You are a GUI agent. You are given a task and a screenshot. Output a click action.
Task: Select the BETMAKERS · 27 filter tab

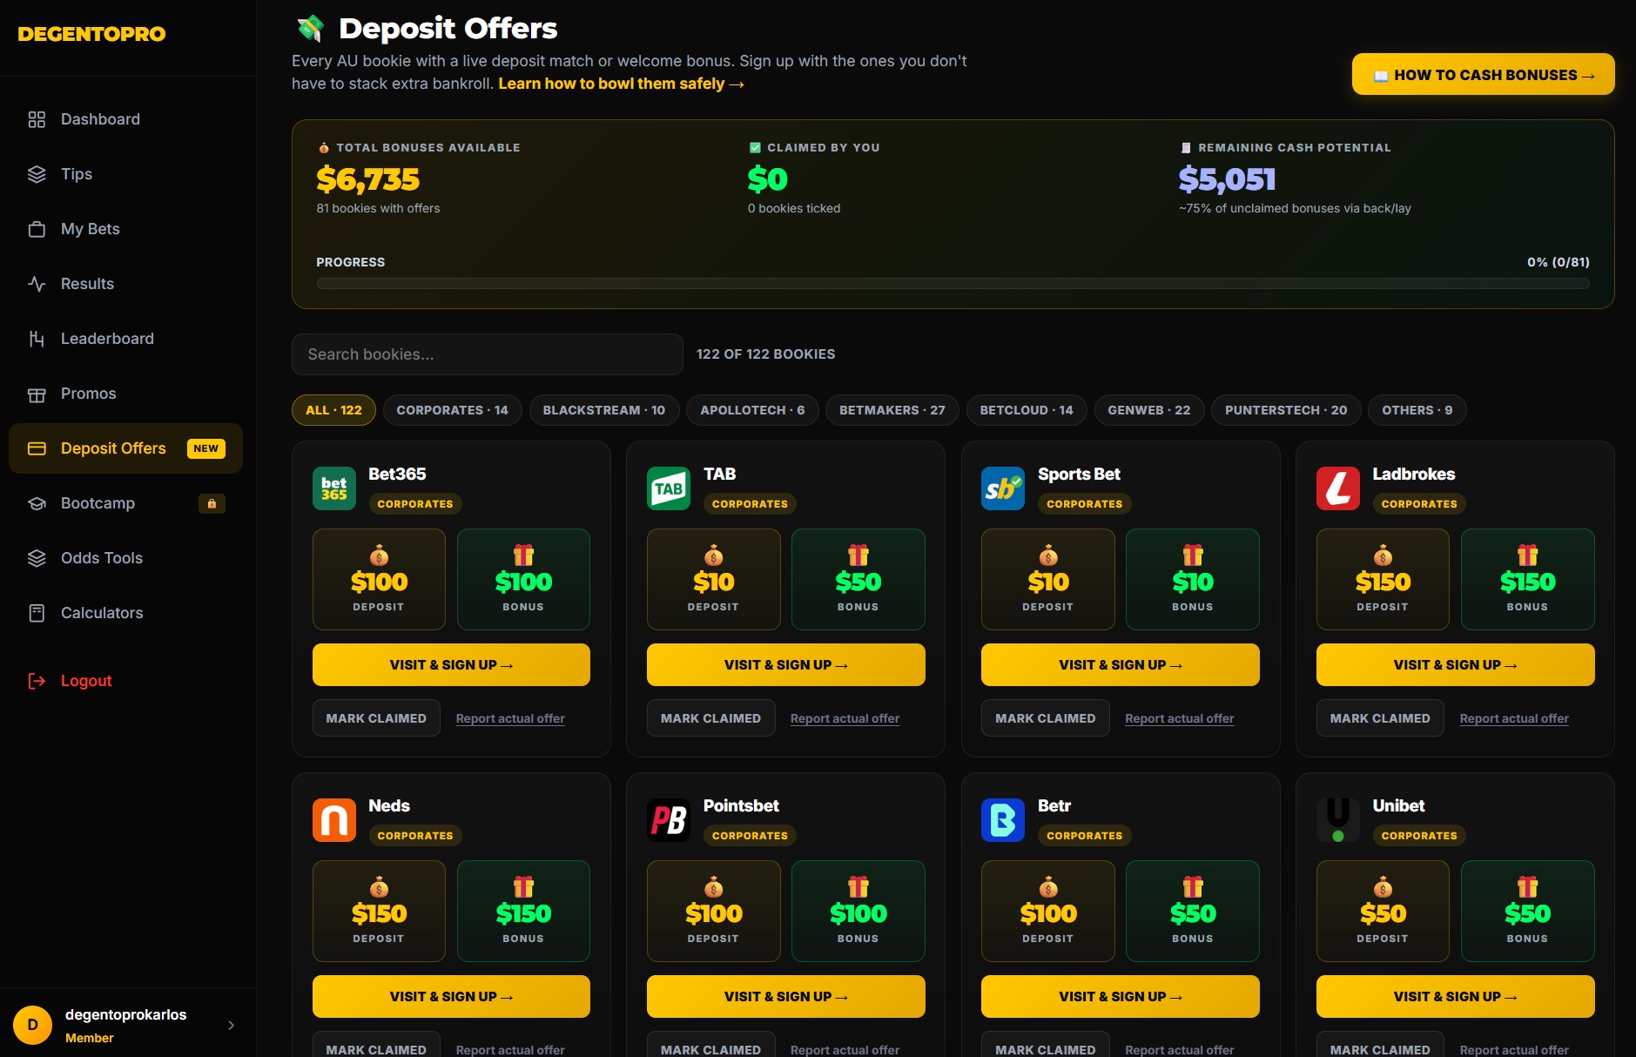click(892, 410)
